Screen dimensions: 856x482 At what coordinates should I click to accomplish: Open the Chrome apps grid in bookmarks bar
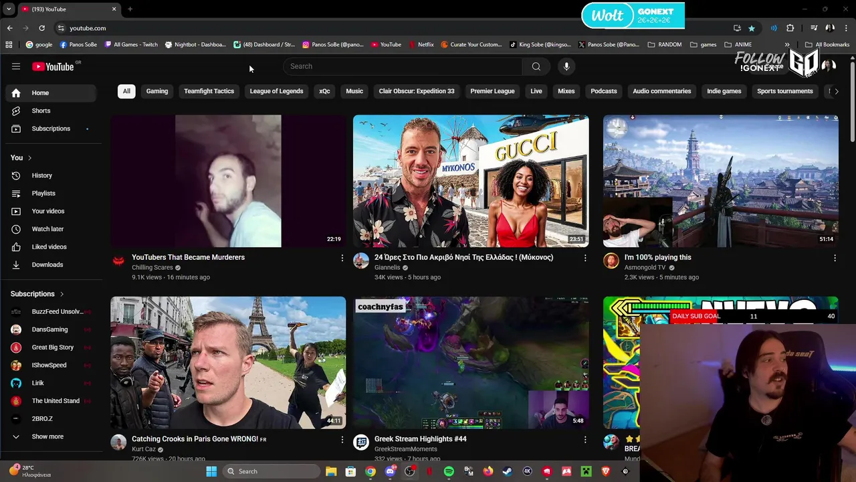9,45
